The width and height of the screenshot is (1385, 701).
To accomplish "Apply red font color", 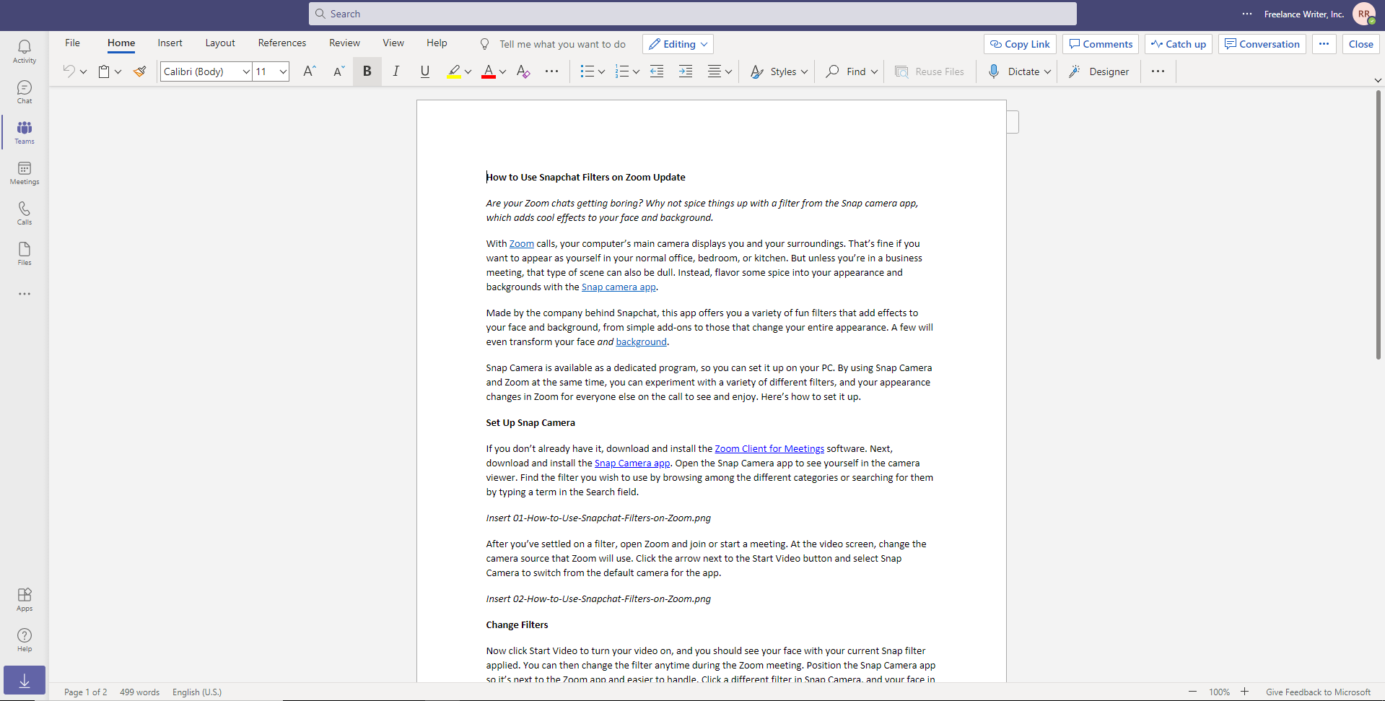I will tap(489, 71).
